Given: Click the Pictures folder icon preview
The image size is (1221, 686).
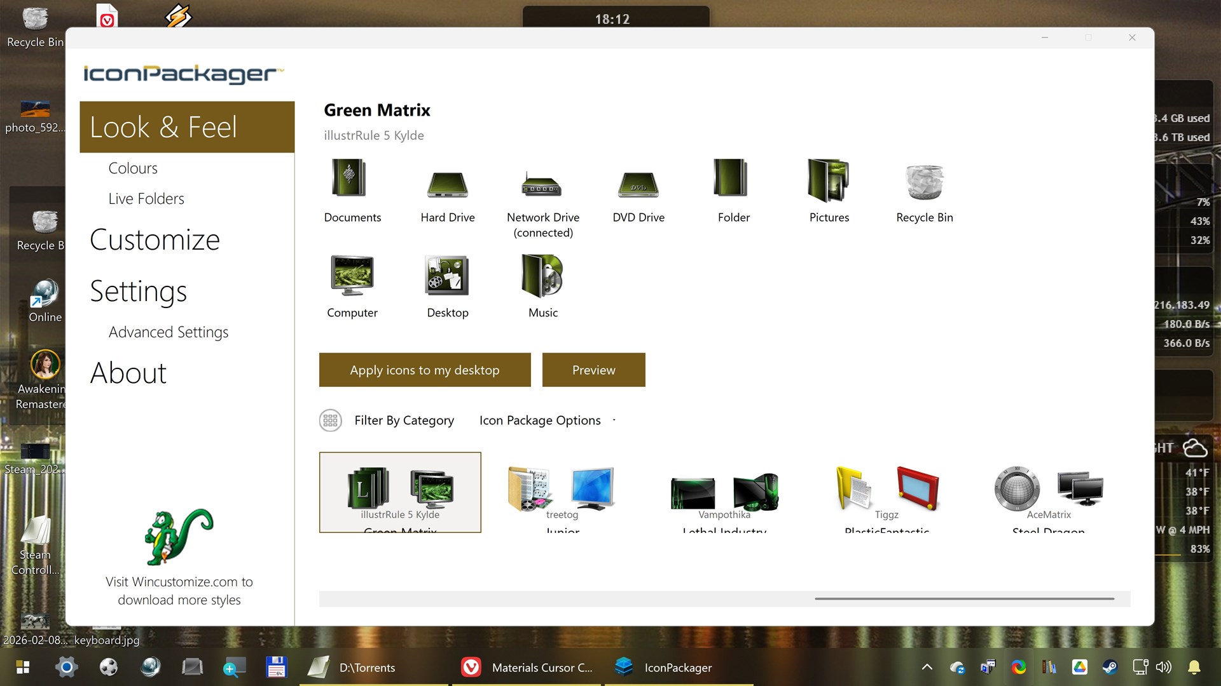Looking at the screenshot, I should [x=828, y=180].
